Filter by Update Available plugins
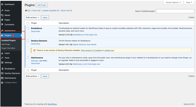This screenshot has width=196, height=107. click(x=50, y=10)
